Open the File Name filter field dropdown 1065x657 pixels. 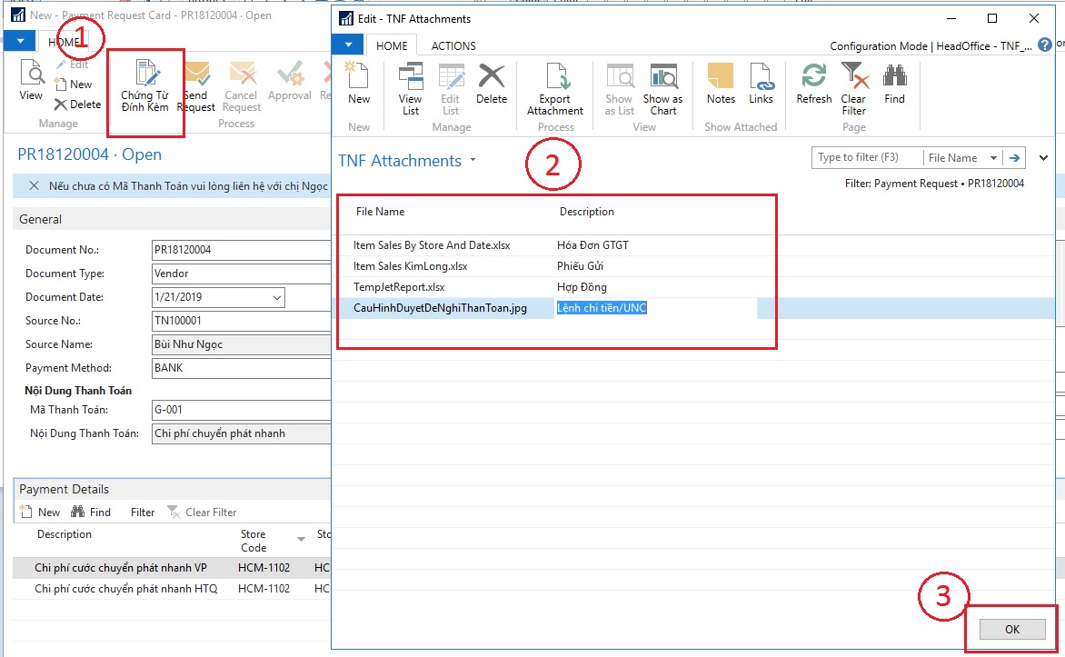[x=993, y=157]
